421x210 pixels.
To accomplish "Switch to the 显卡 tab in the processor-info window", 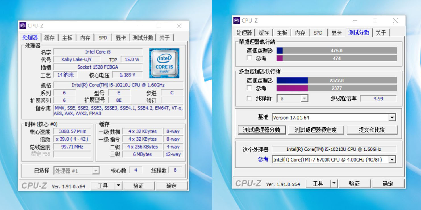I will point(121,38).
